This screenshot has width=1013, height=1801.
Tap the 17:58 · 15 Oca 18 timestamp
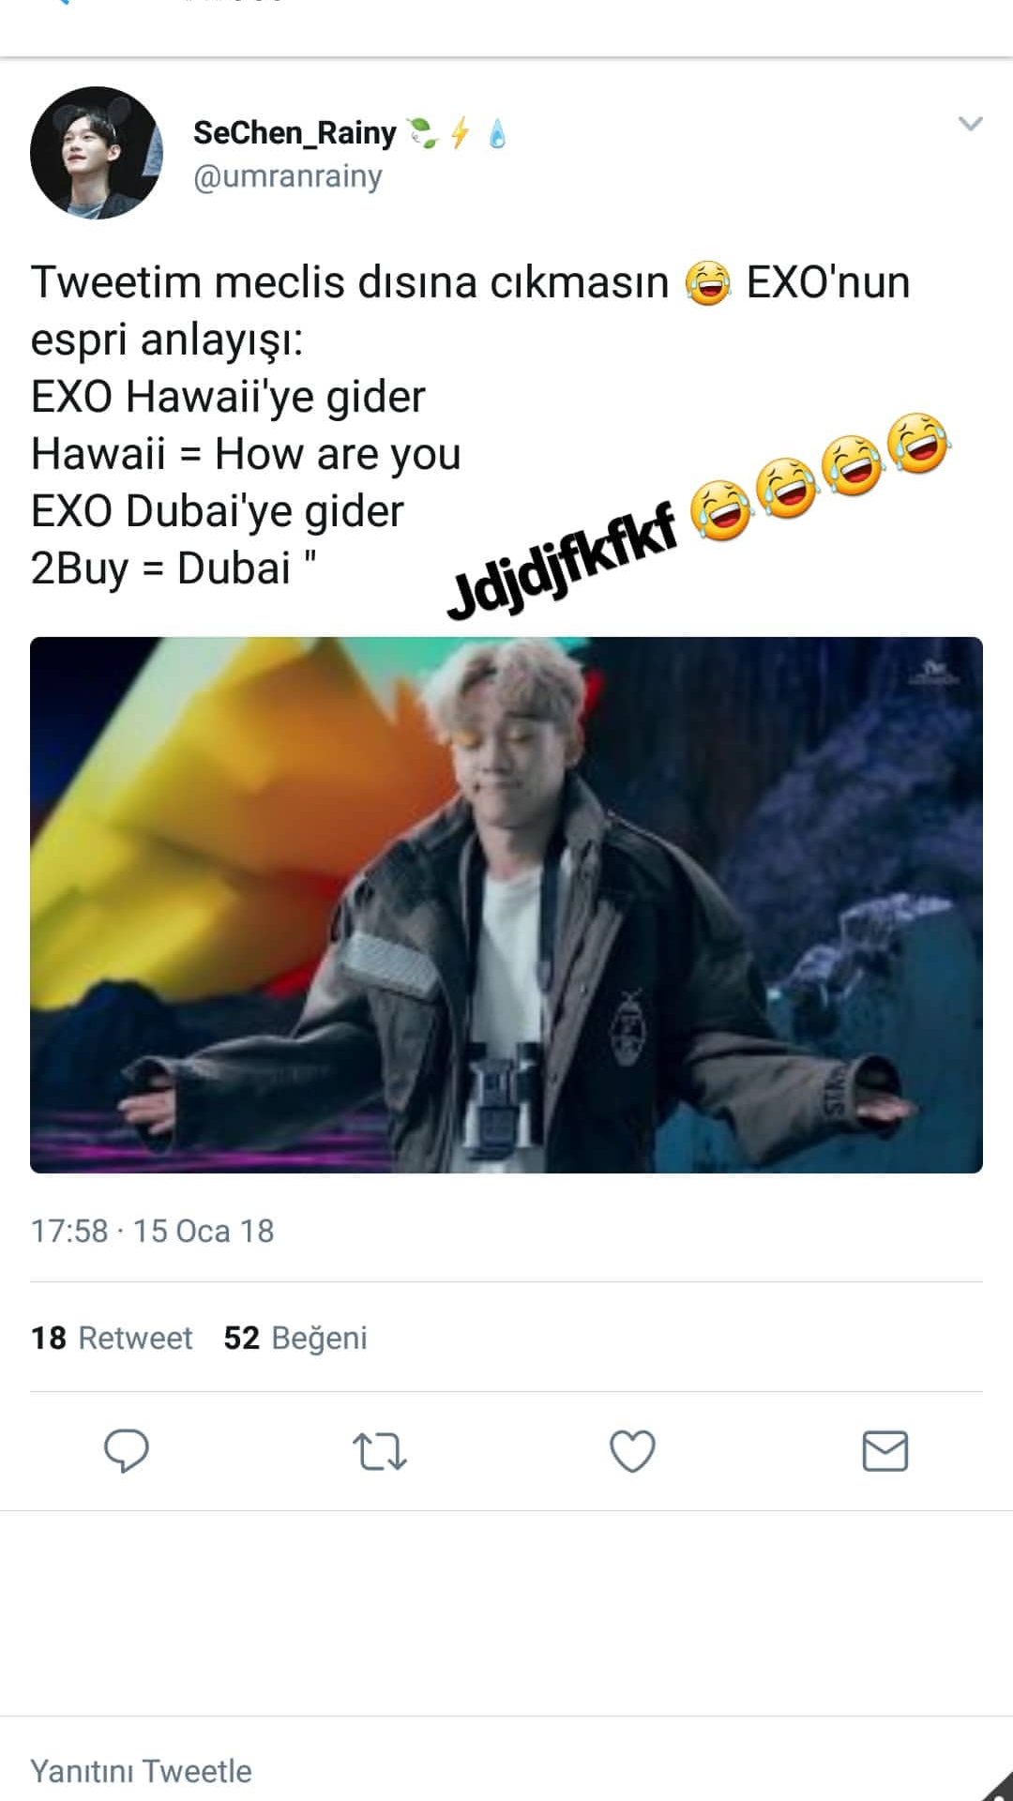tap(152, 1231)
